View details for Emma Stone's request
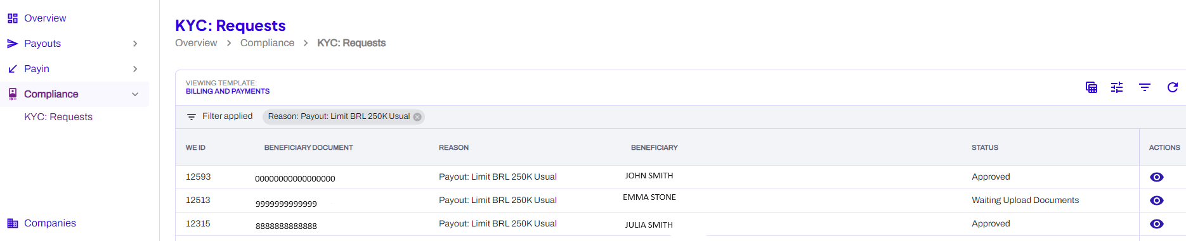Image resolution: width=1186 pixels, height=241 pixels. 1157,201
